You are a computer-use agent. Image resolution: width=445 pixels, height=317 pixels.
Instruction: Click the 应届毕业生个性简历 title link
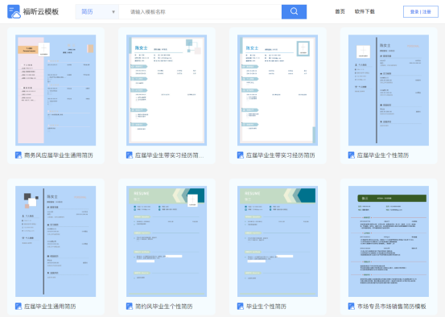383,155
